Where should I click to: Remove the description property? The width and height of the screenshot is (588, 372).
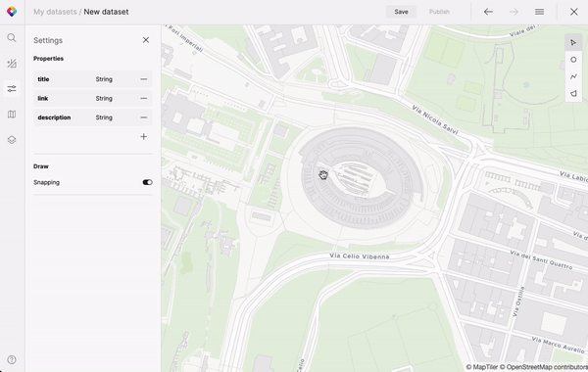[x=144, y=117]
